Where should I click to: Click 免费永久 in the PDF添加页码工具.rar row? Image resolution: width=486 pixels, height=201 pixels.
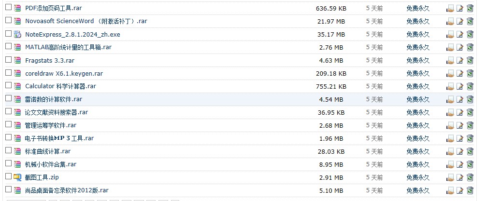pos(418,9)
